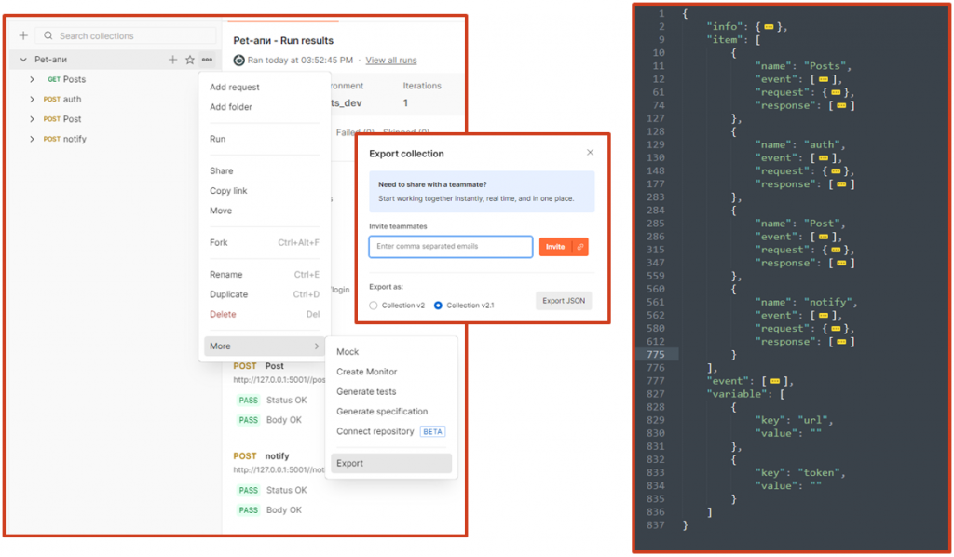Viewport: 954px width, 557px height.
Task: Click the comma separated emails input field
Action: coord(451,247)
